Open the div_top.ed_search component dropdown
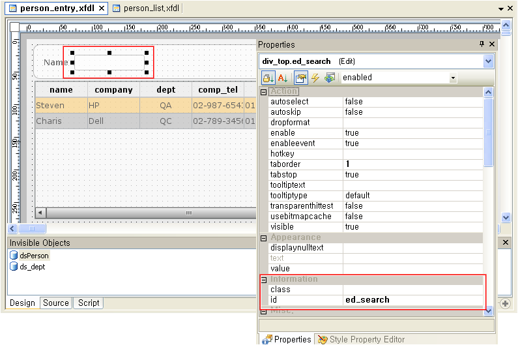Image resolution: width=518 pixels, height=345 pixels. 489,61
